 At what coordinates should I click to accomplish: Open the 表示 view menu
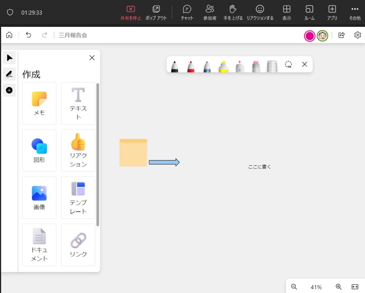[x=287, y=13]
